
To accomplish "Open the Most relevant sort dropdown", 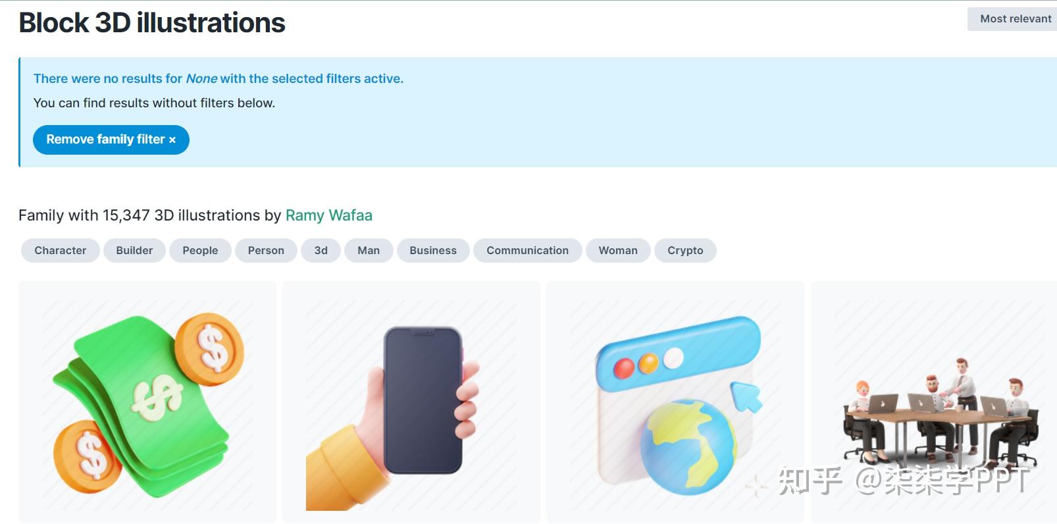I will (x=1014, y=19).
